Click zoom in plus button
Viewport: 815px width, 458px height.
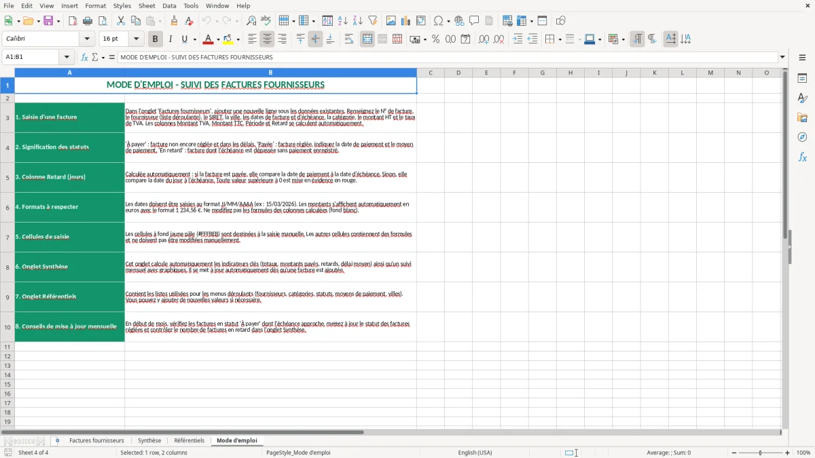pyautogui.click(x=788, y=453)
